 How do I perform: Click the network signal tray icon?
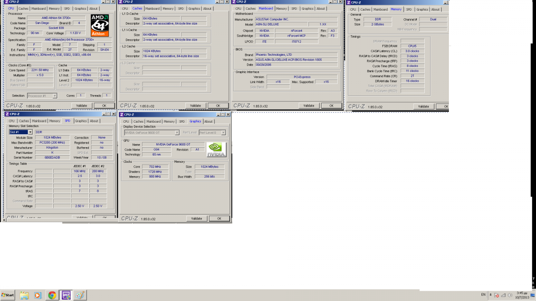pyautogui.click(x=503, y=295)
